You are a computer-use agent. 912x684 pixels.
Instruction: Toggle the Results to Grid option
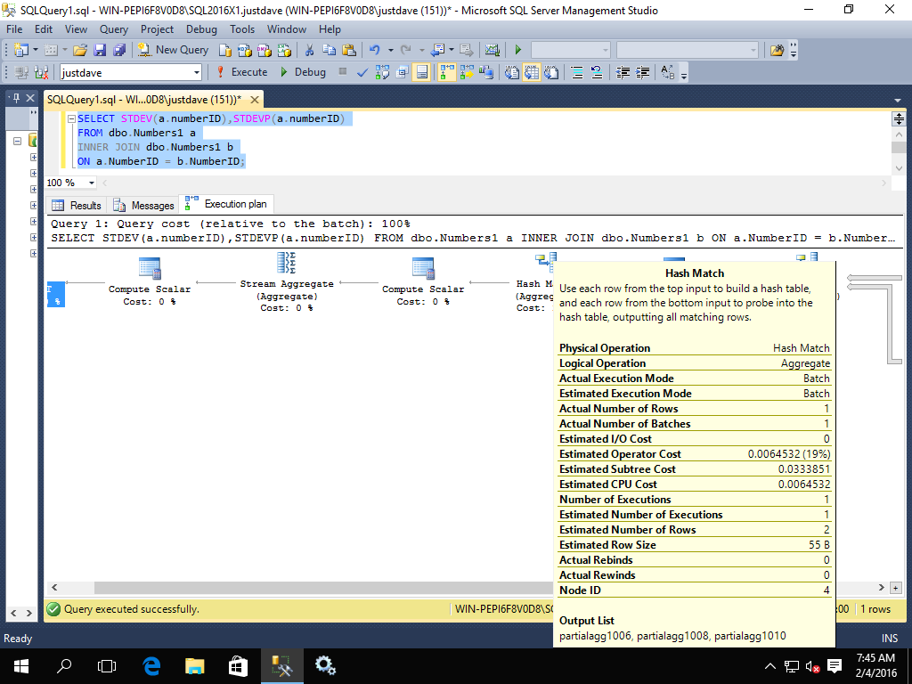[x=531, y=72]
